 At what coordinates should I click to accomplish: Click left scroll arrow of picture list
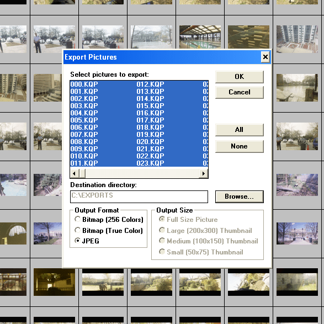coord(75,173)
